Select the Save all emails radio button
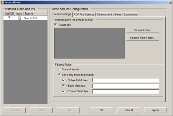The width and height of the screenshot is (173, 116). [60, 69]
